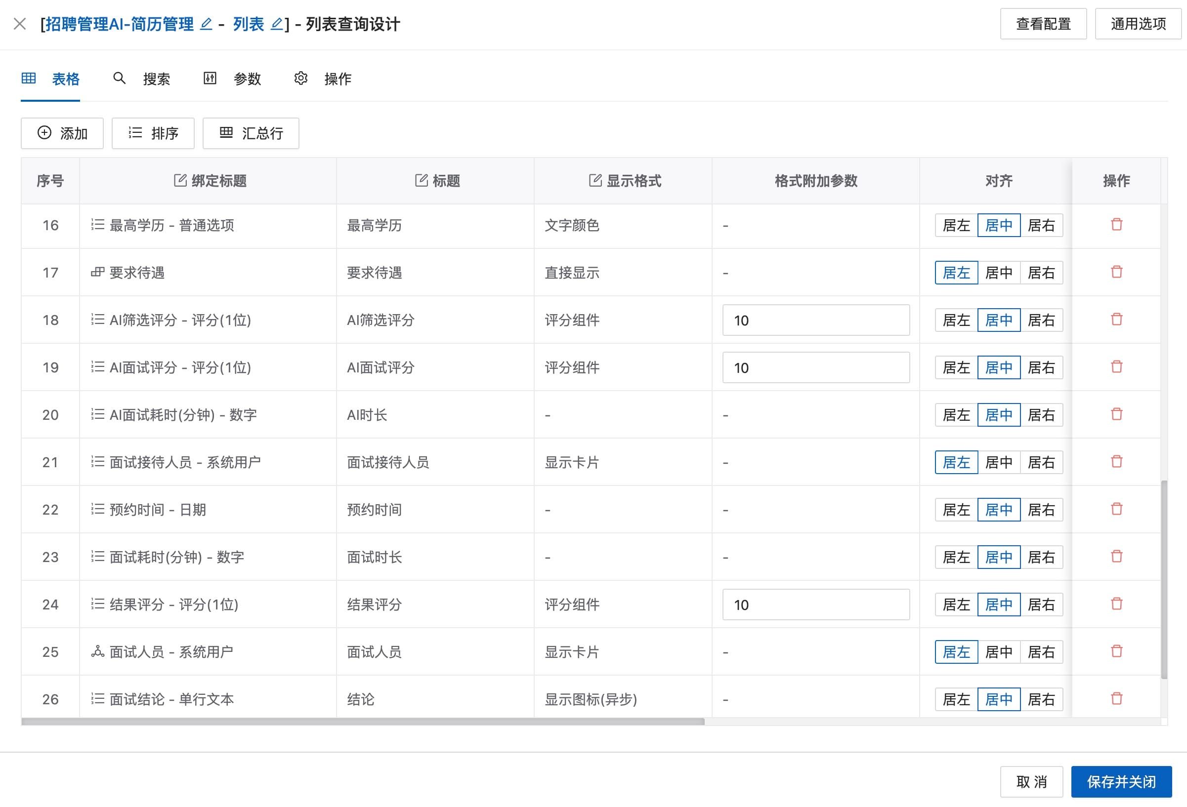The height and width of the screenshot is (807, 1187).
Task: Open 查看配置
Action: coord(1043,24)
